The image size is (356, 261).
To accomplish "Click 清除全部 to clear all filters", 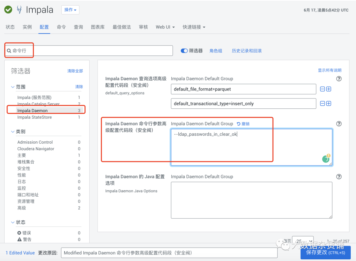I will tap(75, 71).
